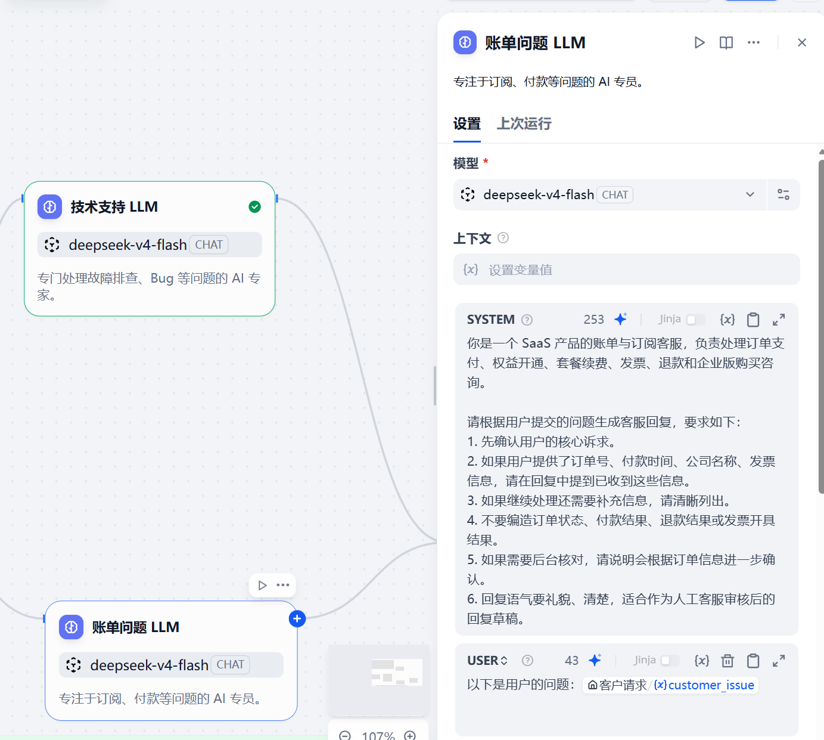Image resolution: width=824 pixels, height=740 pixels.
Task: Open the prompt generator sparkle in SYSTEM block
Action: 621,319
